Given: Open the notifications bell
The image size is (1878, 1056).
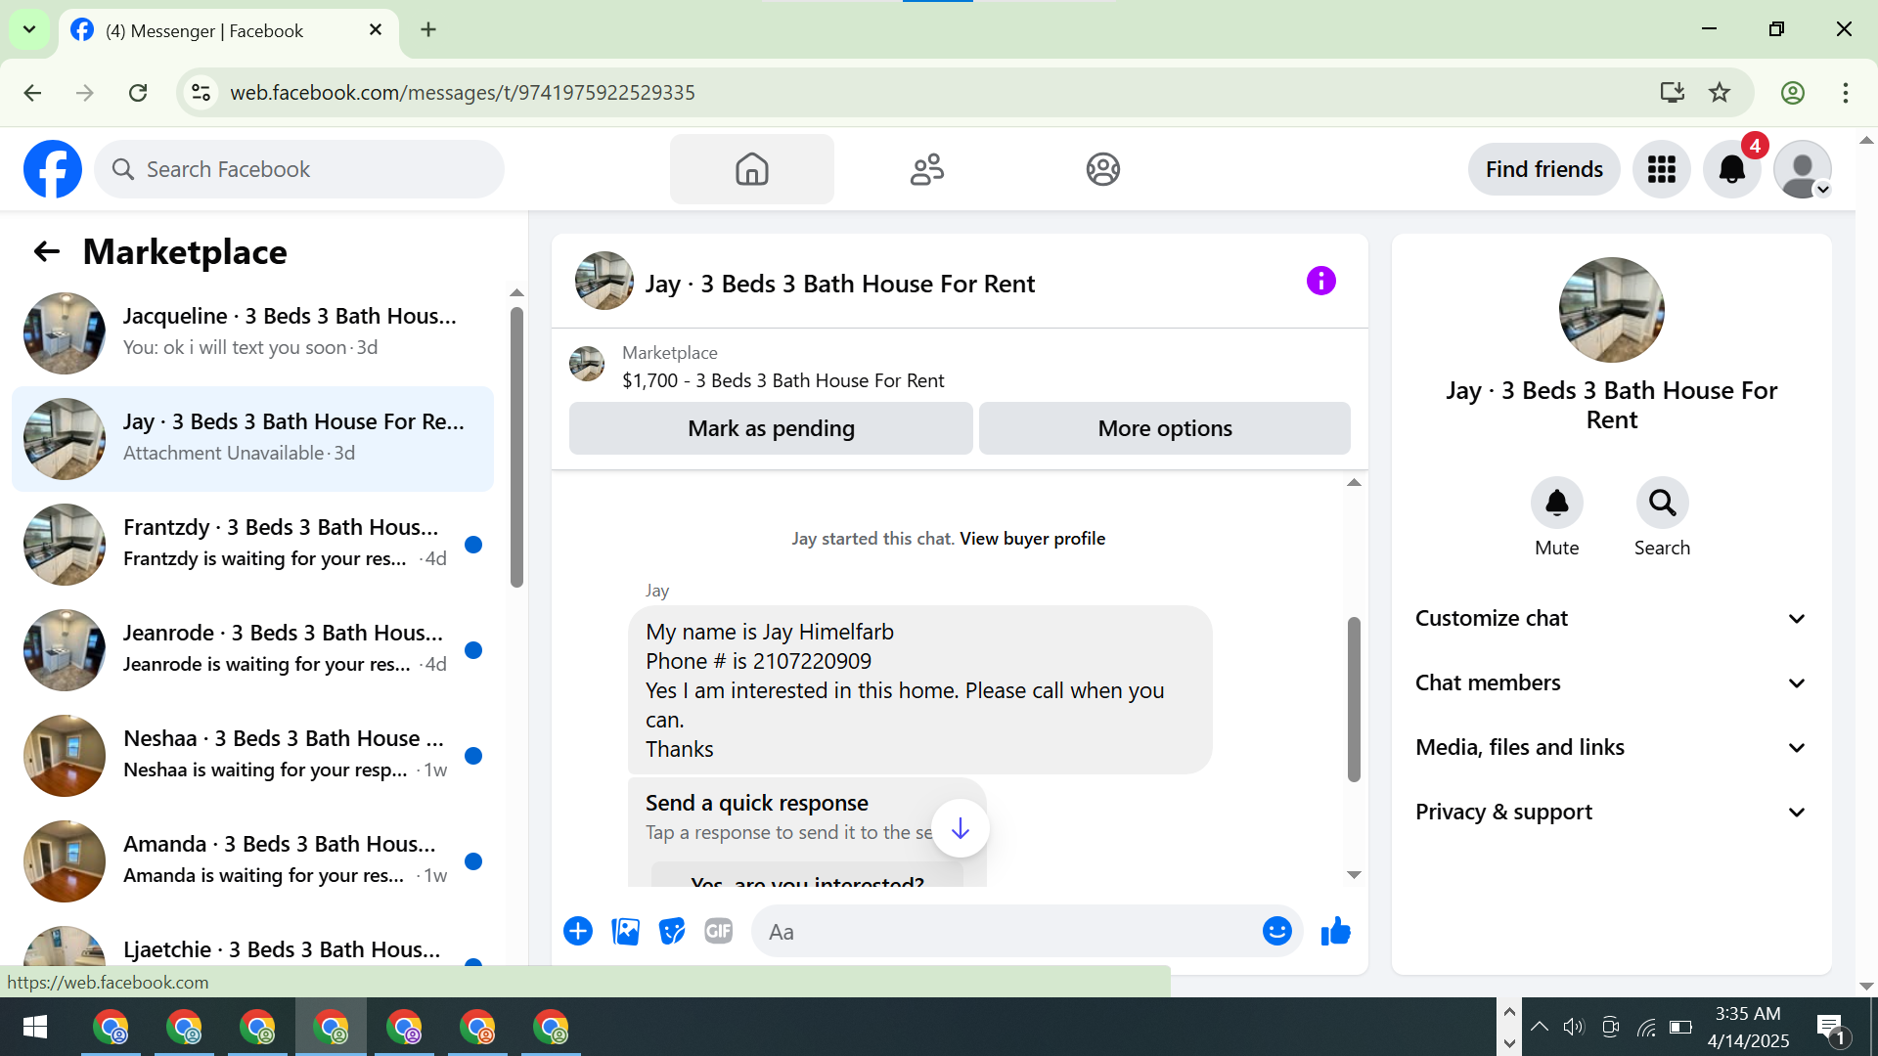Looking at the screenshot, I should 1731,170.
